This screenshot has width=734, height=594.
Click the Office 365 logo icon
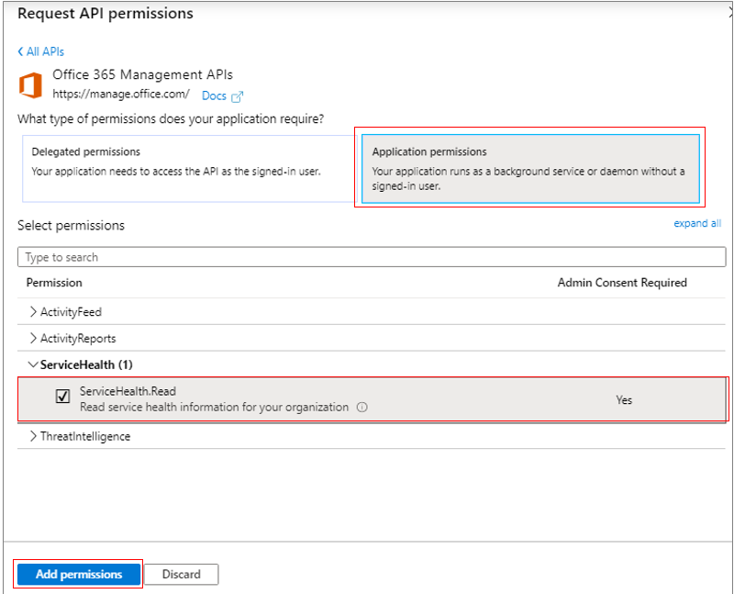[x=30, y=85]
